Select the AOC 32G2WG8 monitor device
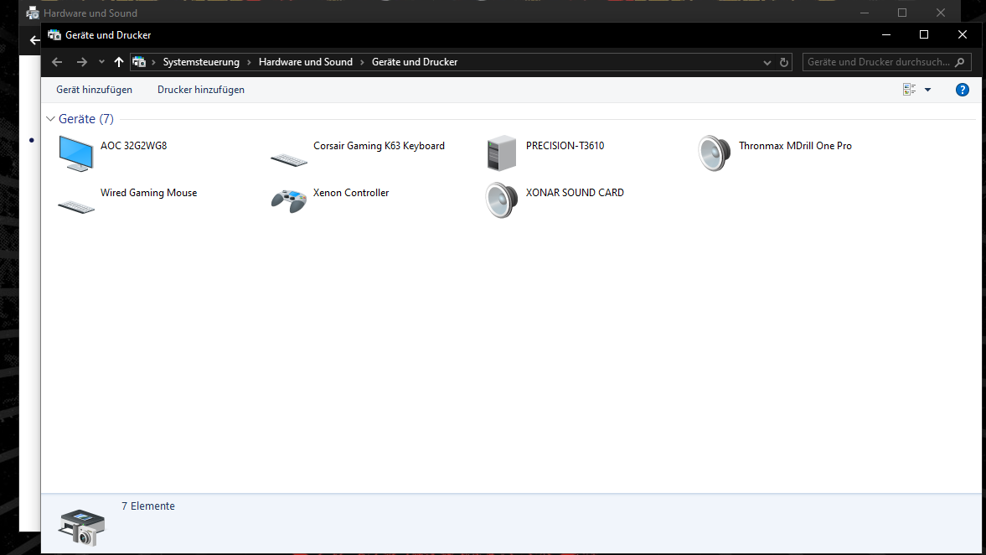Viewport: 986px width, 555px height. tap(133, 145)
